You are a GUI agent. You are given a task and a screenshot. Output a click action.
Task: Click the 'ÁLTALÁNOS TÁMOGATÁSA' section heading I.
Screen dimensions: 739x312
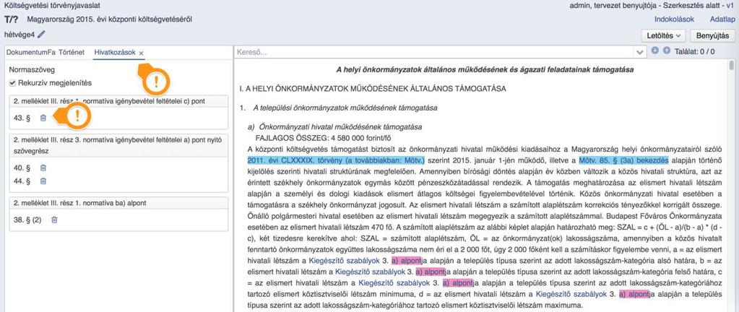coord(372,89)
